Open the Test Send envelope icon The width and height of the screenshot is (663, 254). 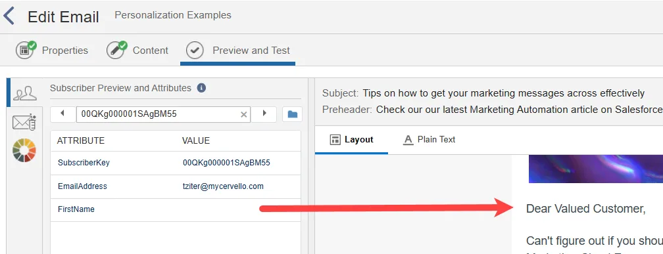click(24, 122)
